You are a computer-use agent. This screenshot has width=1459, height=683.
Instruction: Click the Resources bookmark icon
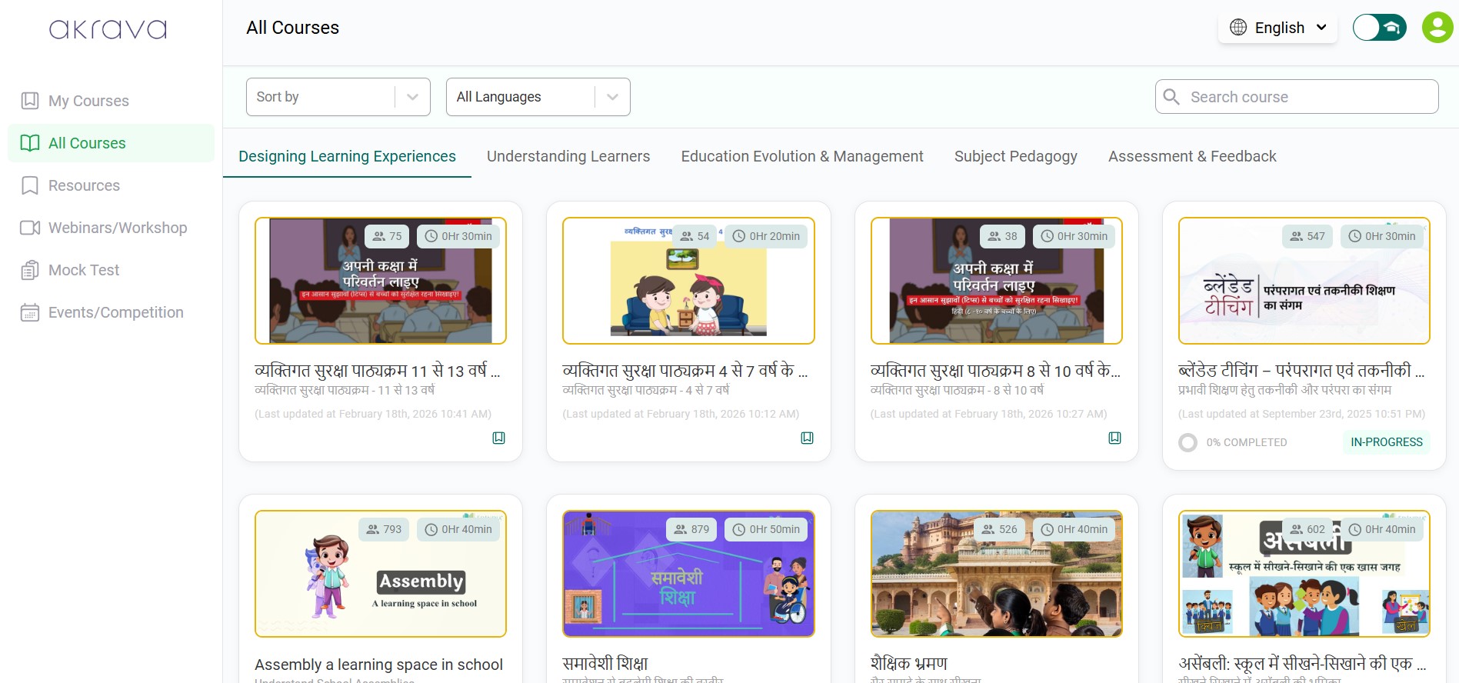click(30, 185)
